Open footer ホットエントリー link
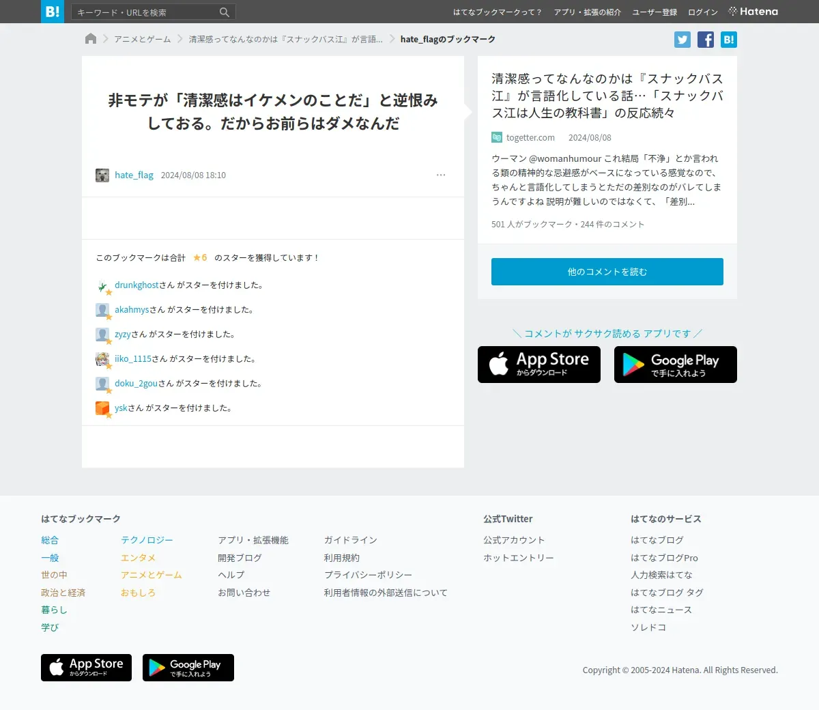The height and width of the screenshot is (710, 819). (519, 558)
